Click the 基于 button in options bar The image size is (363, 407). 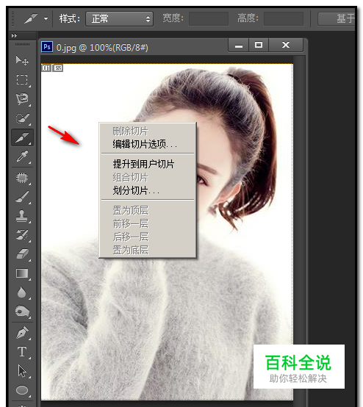(337, 18)
